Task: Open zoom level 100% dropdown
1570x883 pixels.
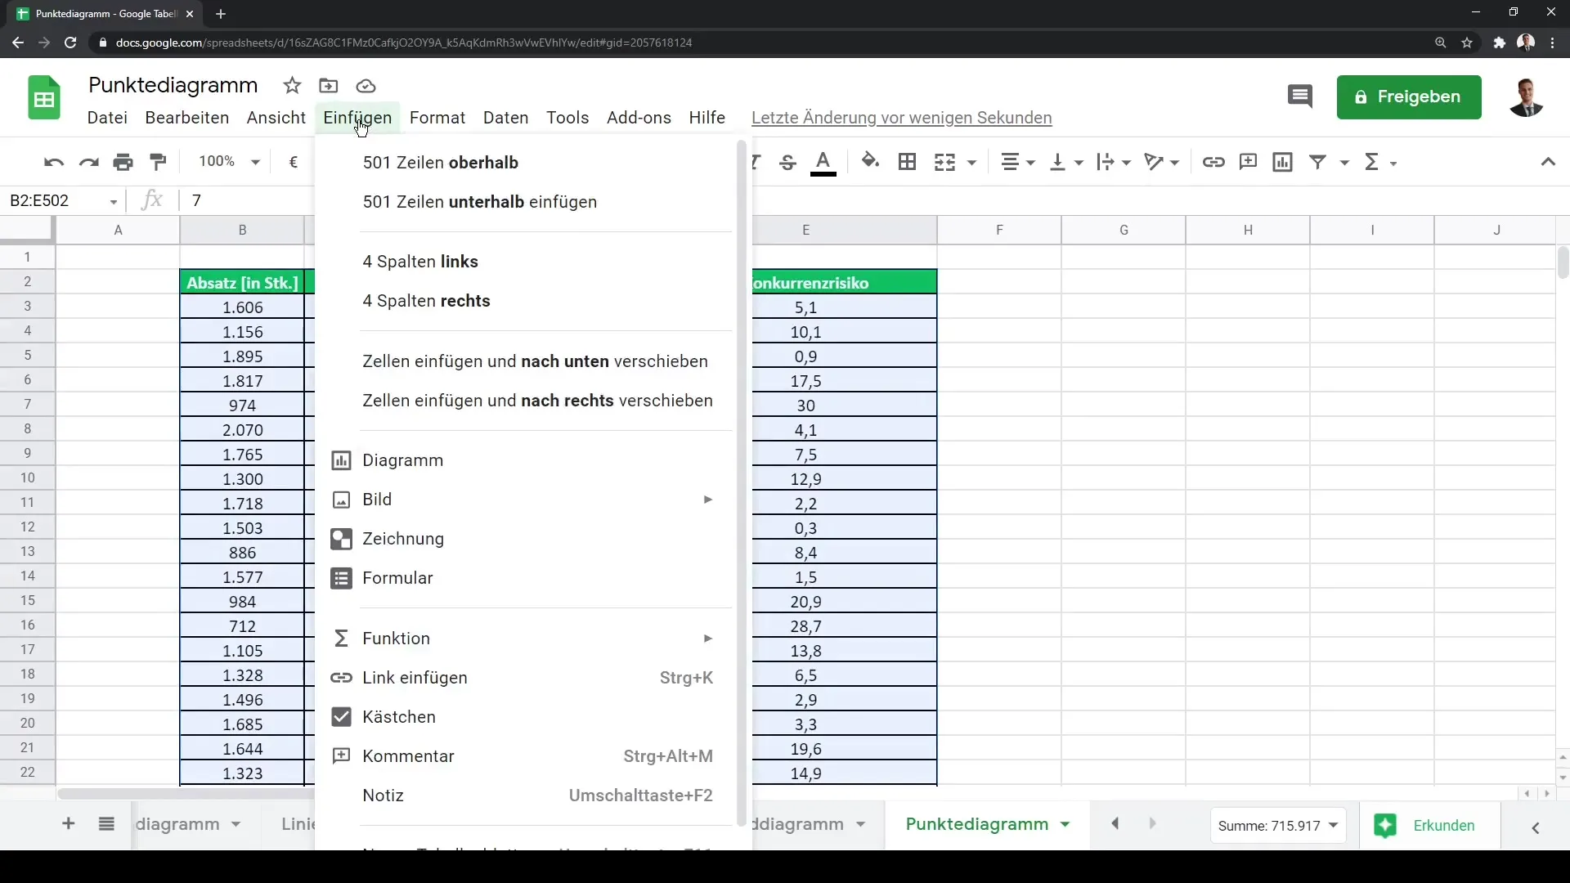Action: pos(229,162)
